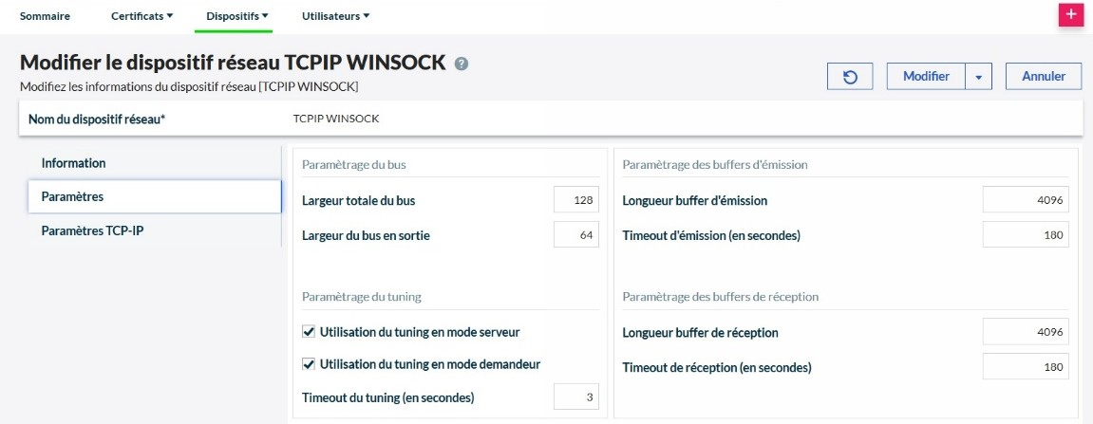Uncheck tuning in requester mode checkbox
1093x424 pixels.
[309, 364]
